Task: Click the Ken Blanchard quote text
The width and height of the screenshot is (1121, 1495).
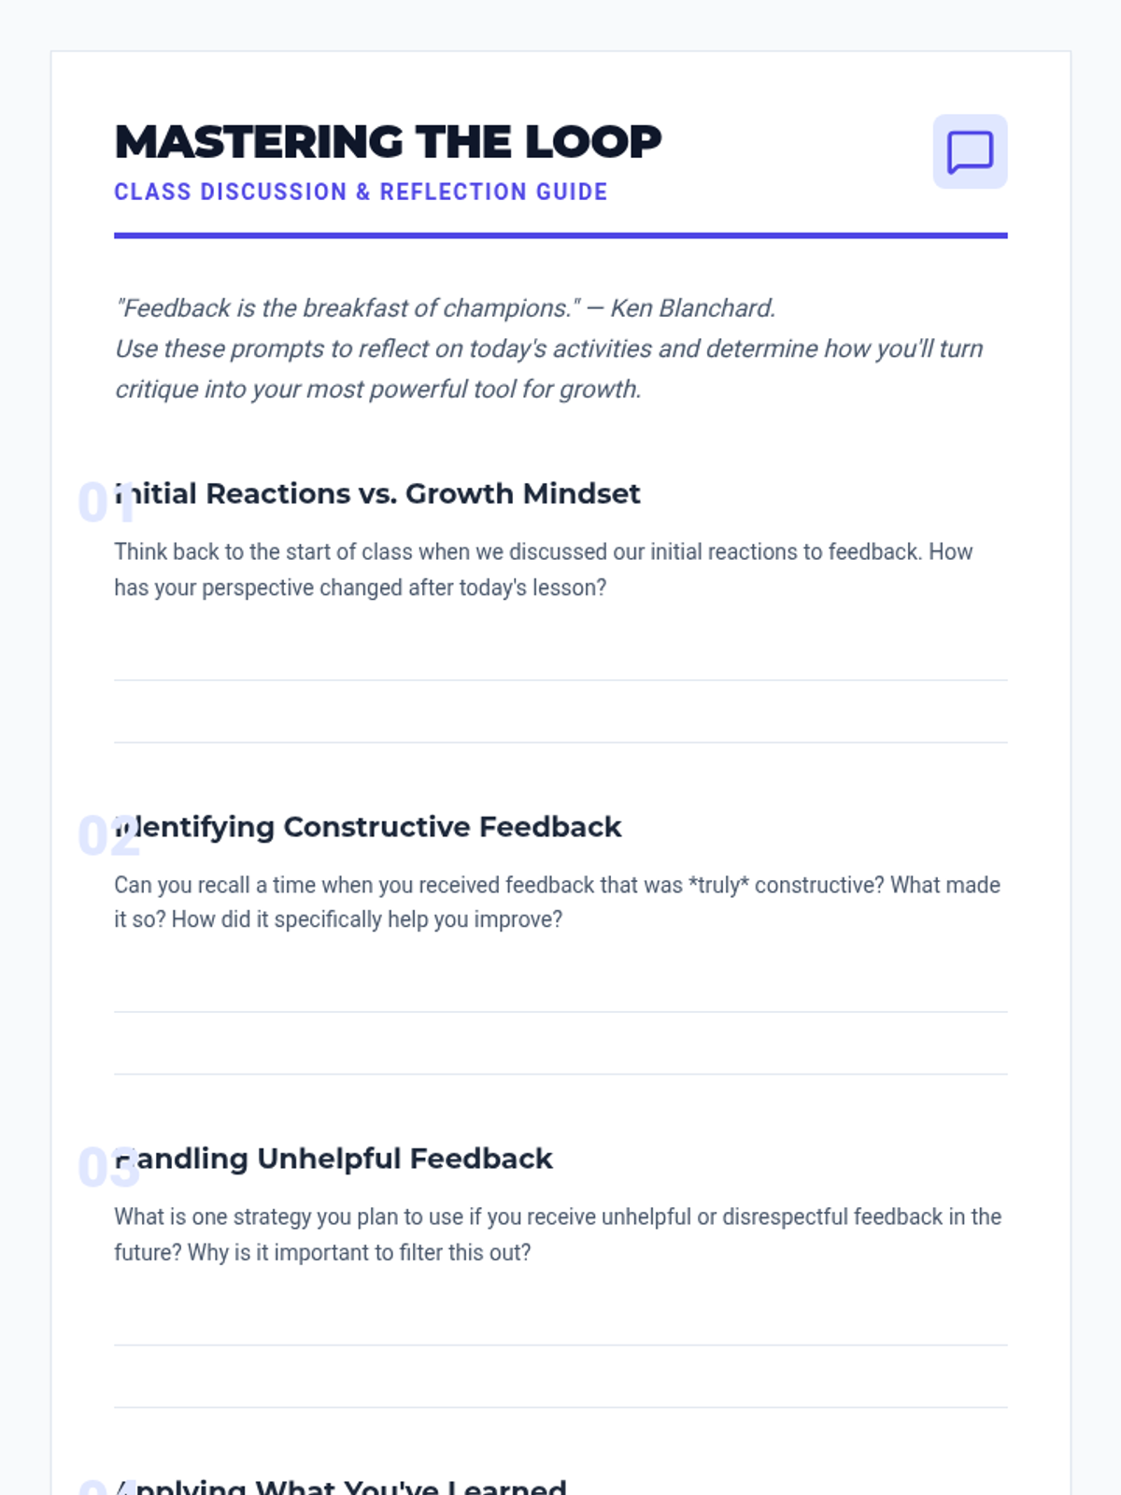Action: (x=445, y=308)
